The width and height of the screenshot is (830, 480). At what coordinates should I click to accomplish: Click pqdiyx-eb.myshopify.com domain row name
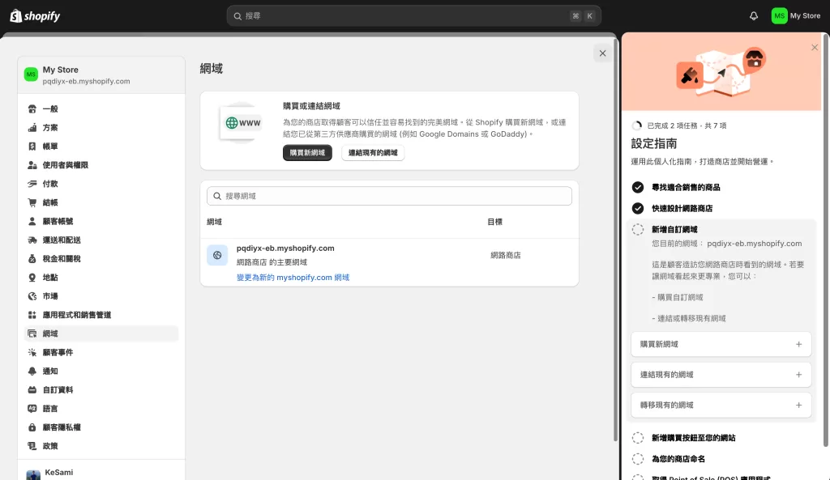click(285, 248)
